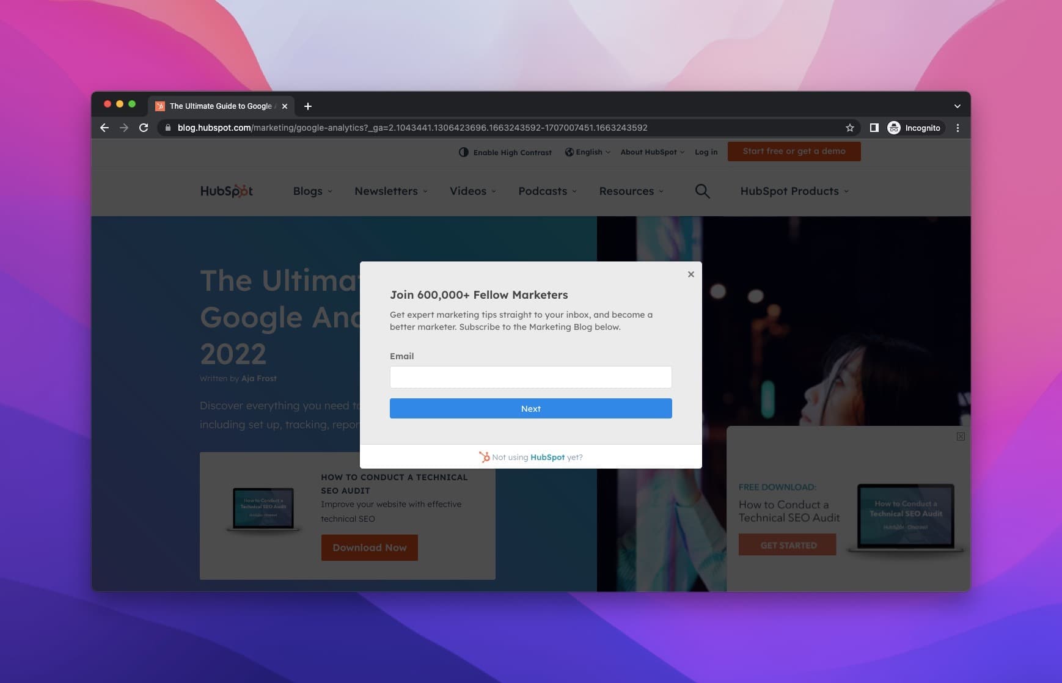Reload the page with the refresh icon
The image size is (1062, 683).
pyautogui.click(x=144, y=128)
